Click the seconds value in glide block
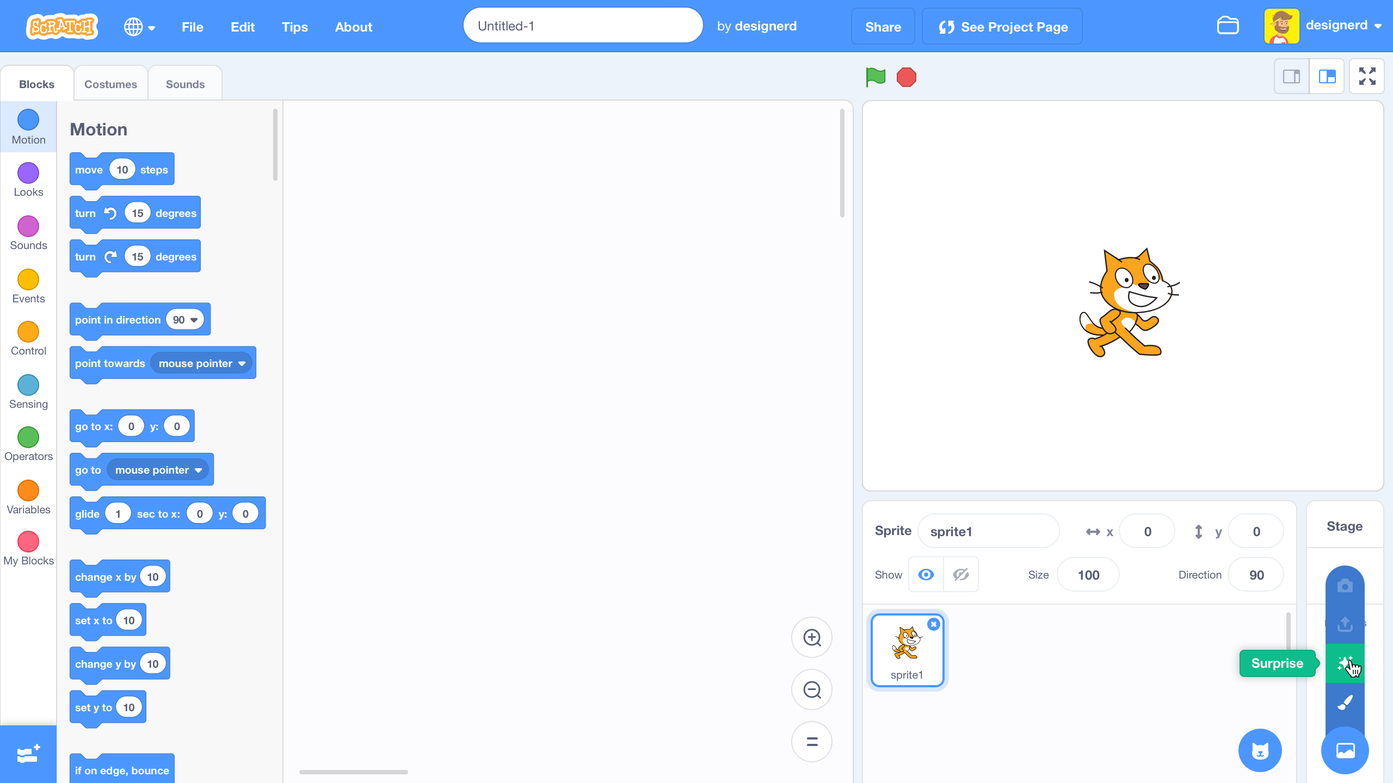The width and height of the screenshot is (1393, 783). [118, 514]
